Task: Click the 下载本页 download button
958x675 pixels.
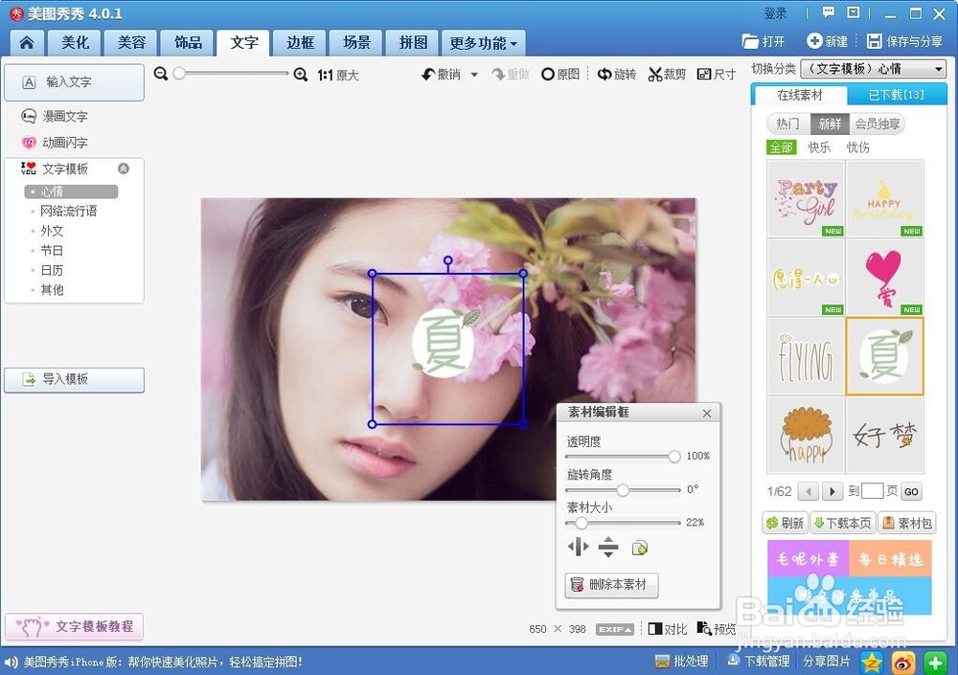Action: tap(842, 523)
